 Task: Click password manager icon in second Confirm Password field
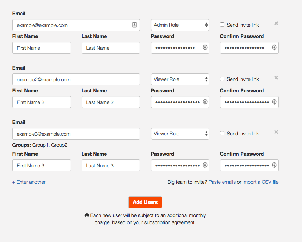(274, 102)
